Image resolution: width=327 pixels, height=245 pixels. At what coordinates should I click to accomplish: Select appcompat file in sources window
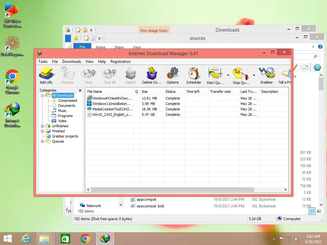click(146, 199)
